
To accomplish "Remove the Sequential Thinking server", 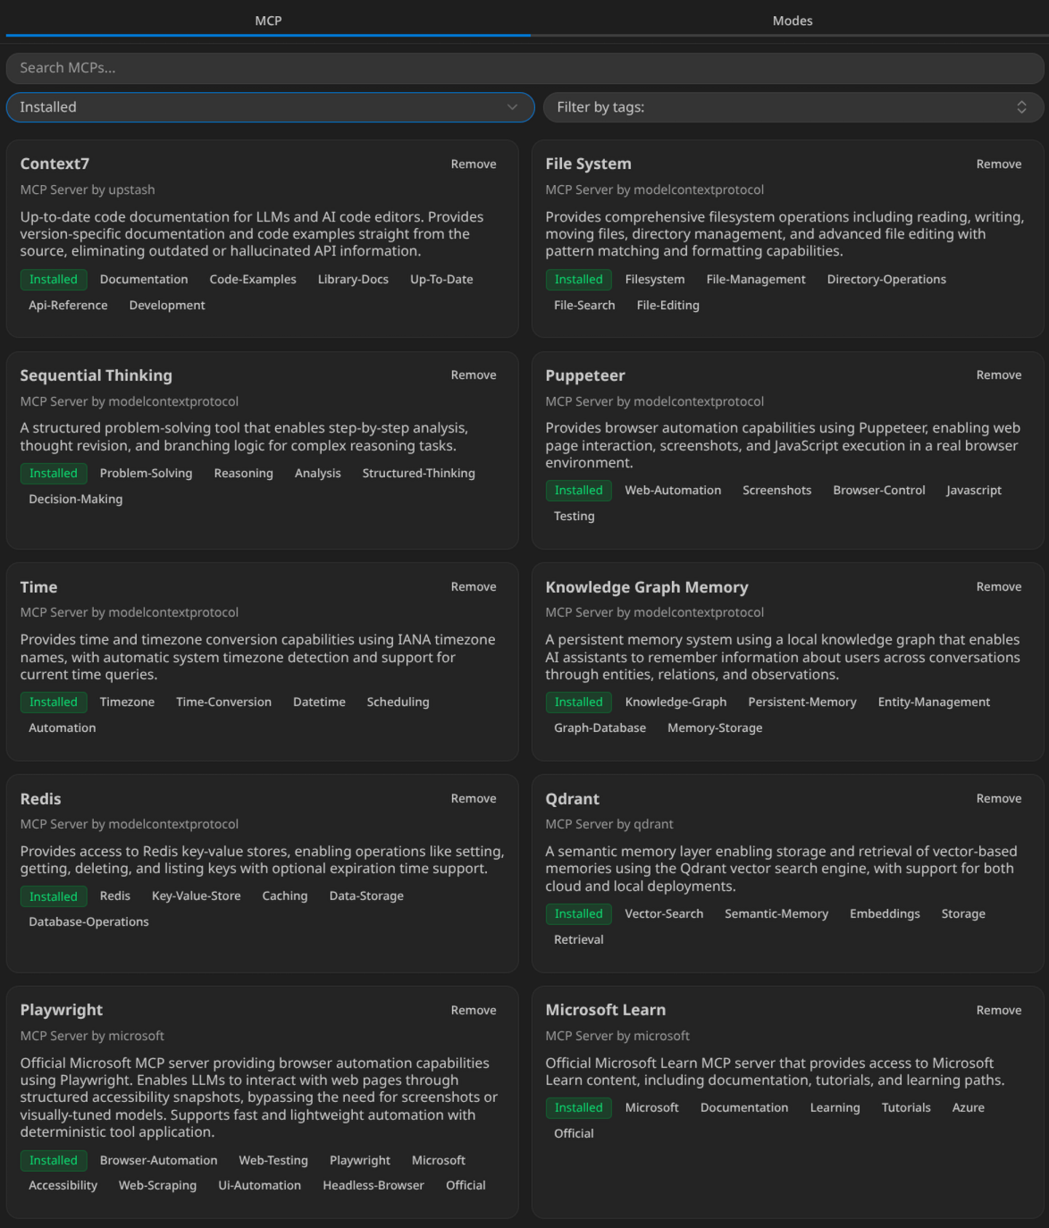I will (x=473, y=374).
